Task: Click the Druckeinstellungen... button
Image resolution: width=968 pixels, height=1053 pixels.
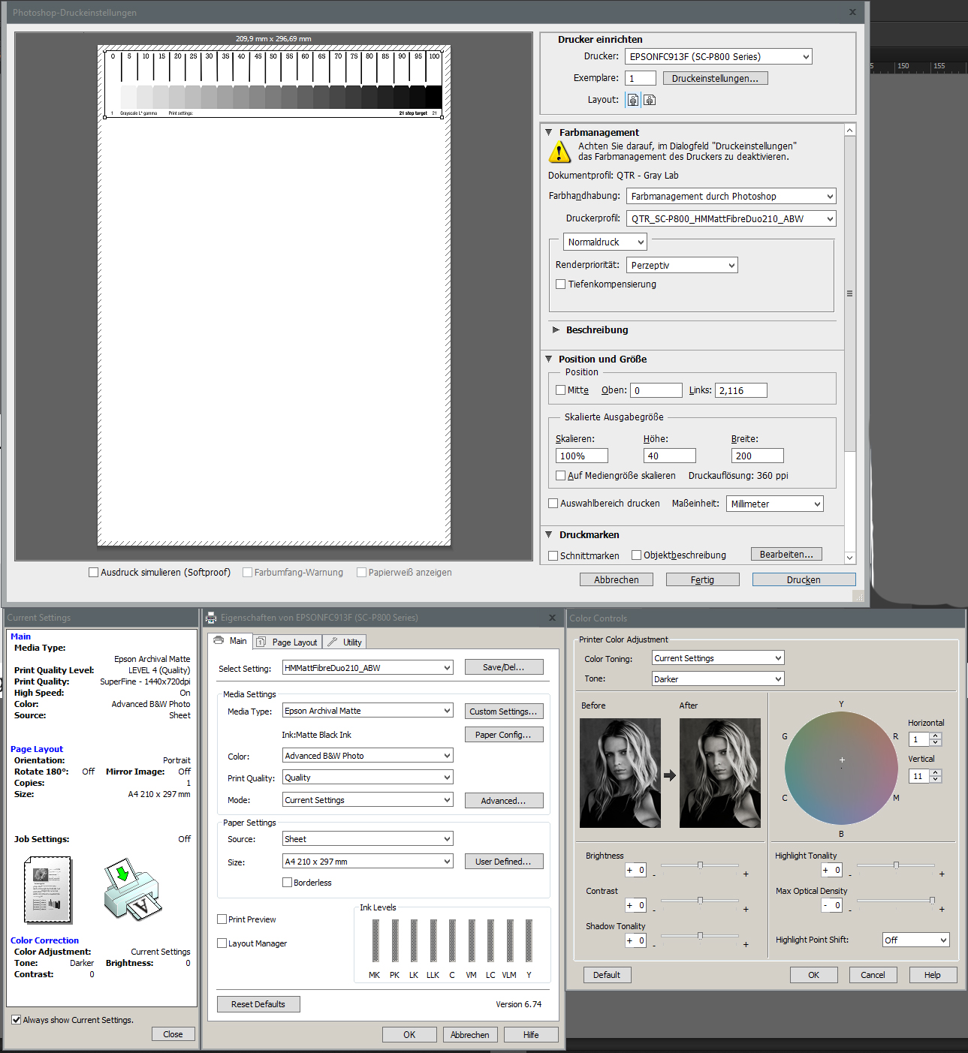Action: [x=715, y=79]
